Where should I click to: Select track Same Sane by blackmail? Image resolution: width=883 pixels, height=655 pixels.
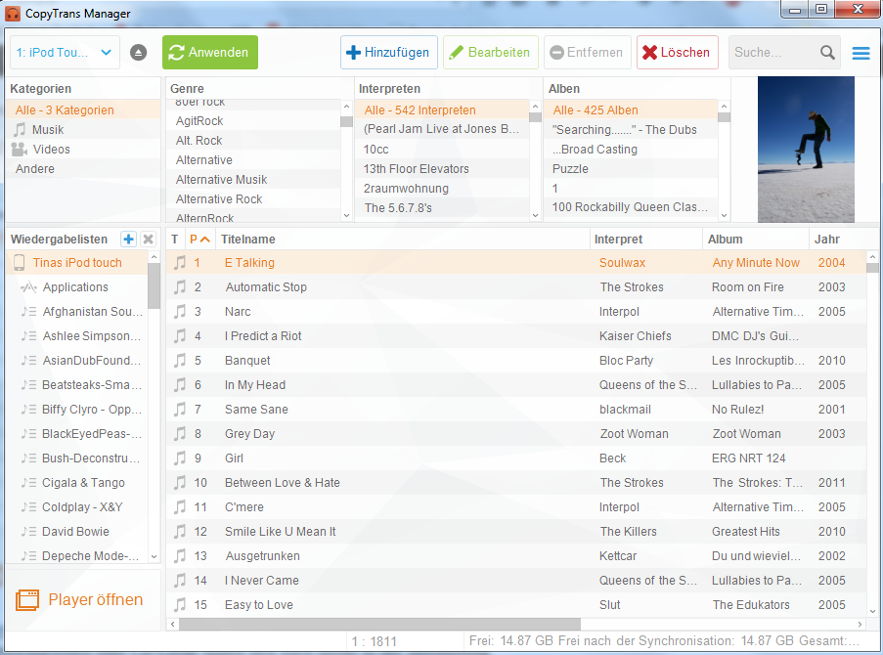516,410
